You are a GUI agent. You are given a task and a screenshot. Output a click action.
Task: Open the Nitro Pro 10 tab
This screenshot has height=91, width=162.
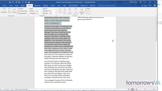coord(84,6)
